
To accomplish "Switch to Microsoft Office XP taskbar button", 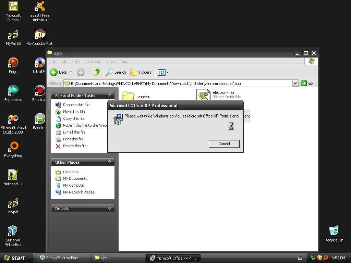I will [173, 258].
